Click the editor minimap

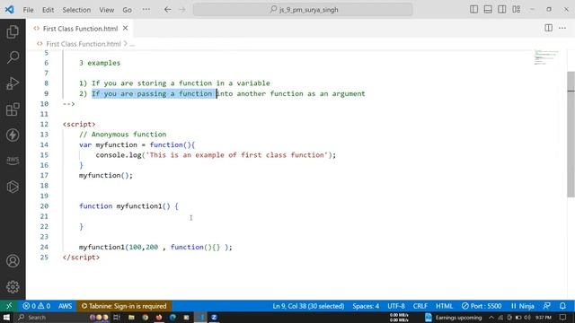coord(546,57)
